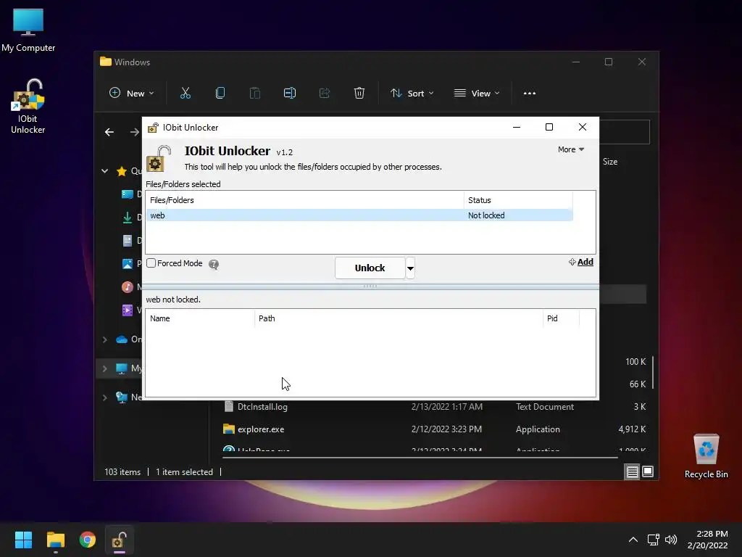Image resolution: width=742 pixels, height=557 pixels.
Task: Click the volume speaker tray icon
Action: [x=670, y=540]
